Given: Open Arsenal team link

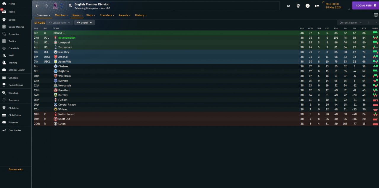Looking at the screenshot, I should click(63, 57).
